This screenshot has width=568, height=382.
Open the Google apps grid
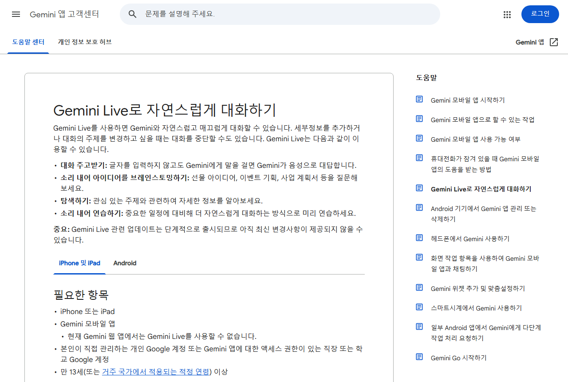(507, 14)
